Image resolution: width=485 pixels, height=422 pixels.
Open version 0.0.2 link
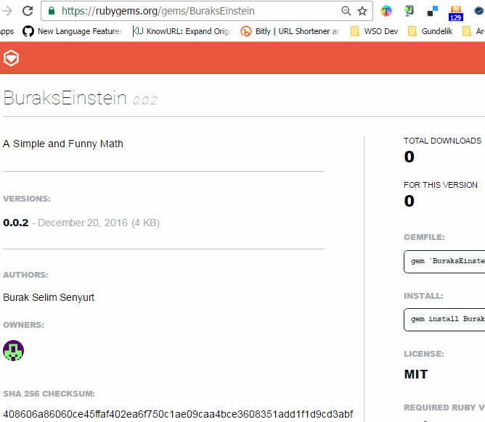click(x=16, y=223)
